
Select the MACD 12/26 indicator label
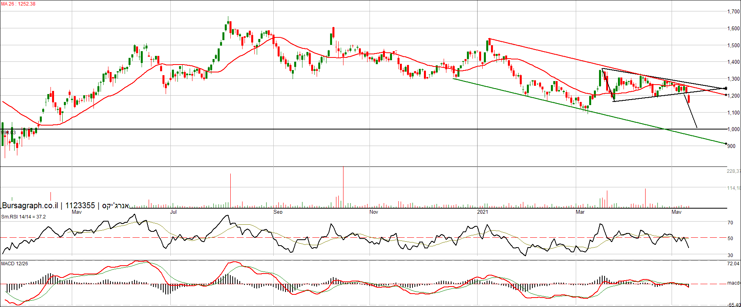click(x=15, y=263)
